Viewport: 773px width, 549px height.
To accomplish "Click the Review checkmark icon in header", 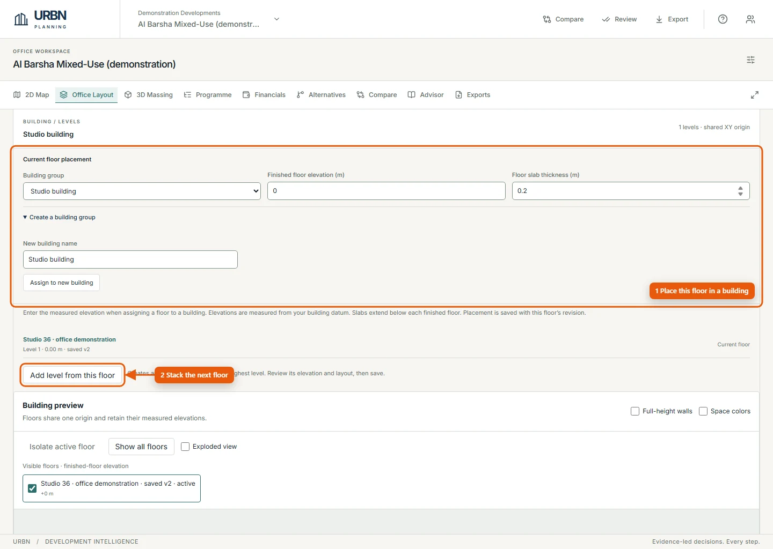I will tap(606, 19).
